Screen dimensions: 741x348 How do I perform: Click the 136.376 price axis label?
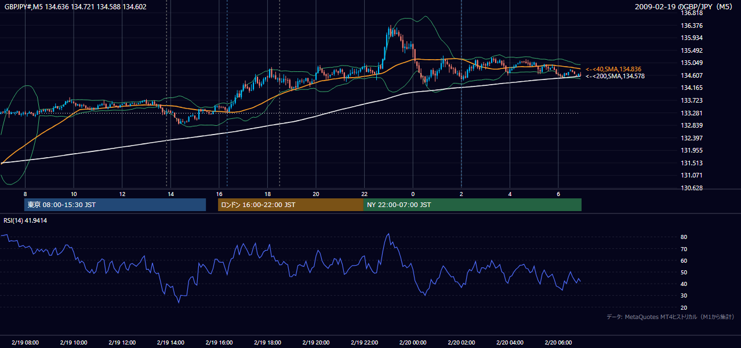(x=691, y=26)
